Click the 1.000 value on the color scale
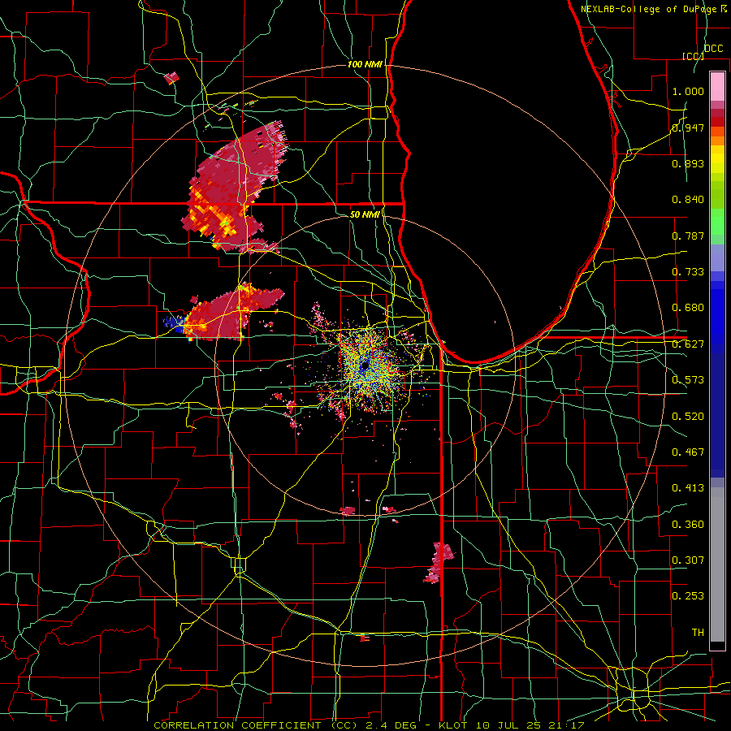This screenshot has height=731, width=731. [688, 91]
